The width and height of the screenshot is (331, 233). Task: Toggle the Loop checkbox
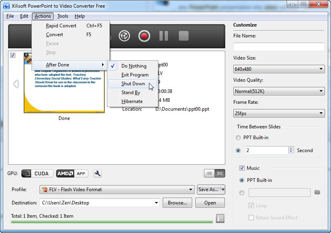click(251, 206)
